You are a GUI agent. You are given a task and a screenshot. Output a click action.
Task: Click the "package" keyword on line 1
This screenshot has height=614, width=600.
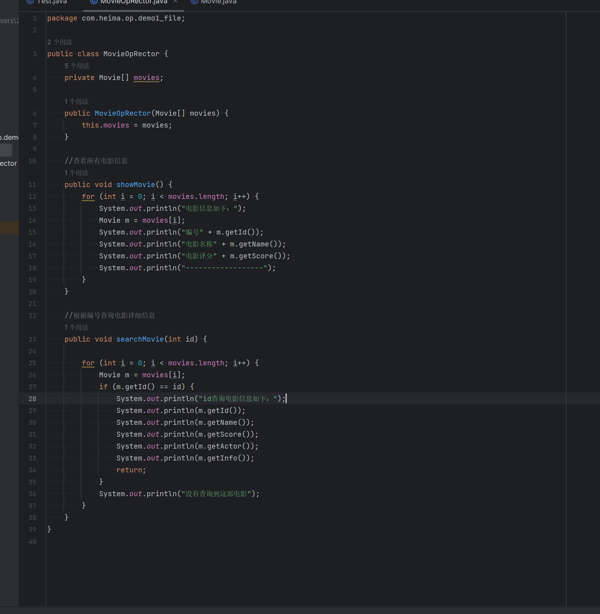click(x=62, y=18)
